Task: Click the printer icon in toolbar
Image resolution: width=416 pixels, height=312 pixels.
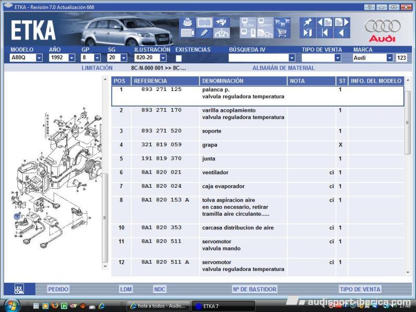Action: pos(187,22)
